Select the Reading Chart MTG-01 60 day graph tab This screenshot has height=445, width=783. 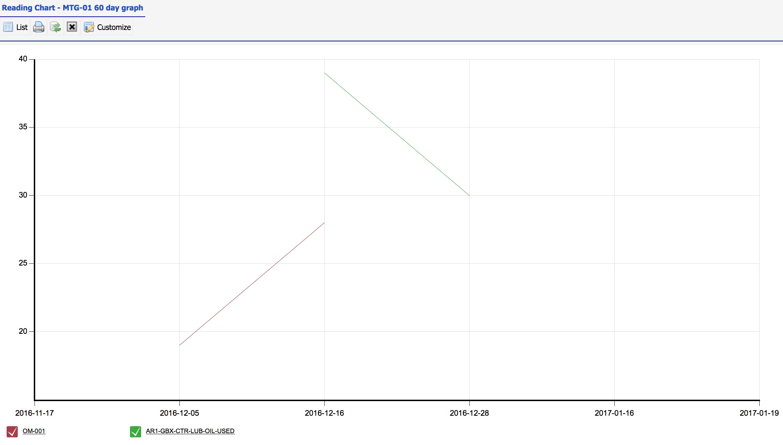tap(72, 8)
